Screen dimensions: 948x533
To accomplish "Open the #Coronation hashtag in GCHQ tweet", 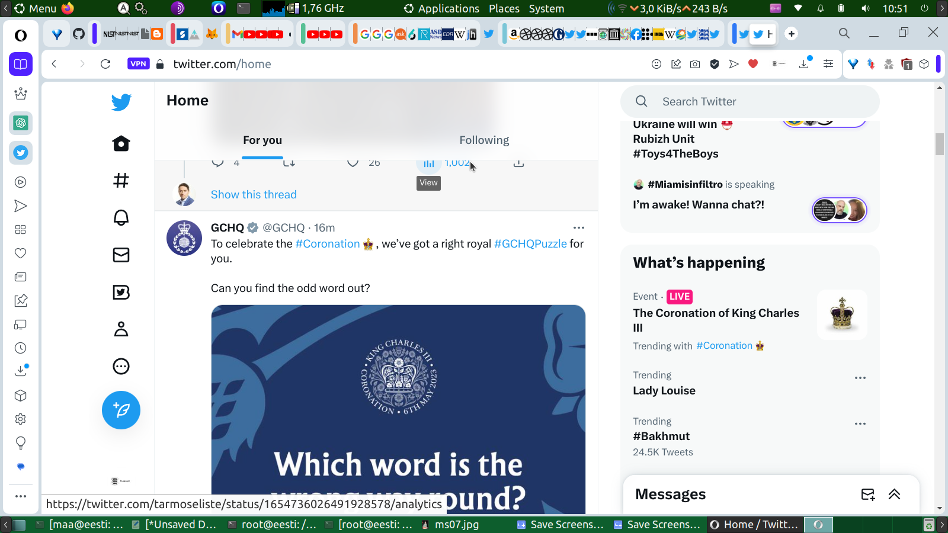I will click(328, 243).
